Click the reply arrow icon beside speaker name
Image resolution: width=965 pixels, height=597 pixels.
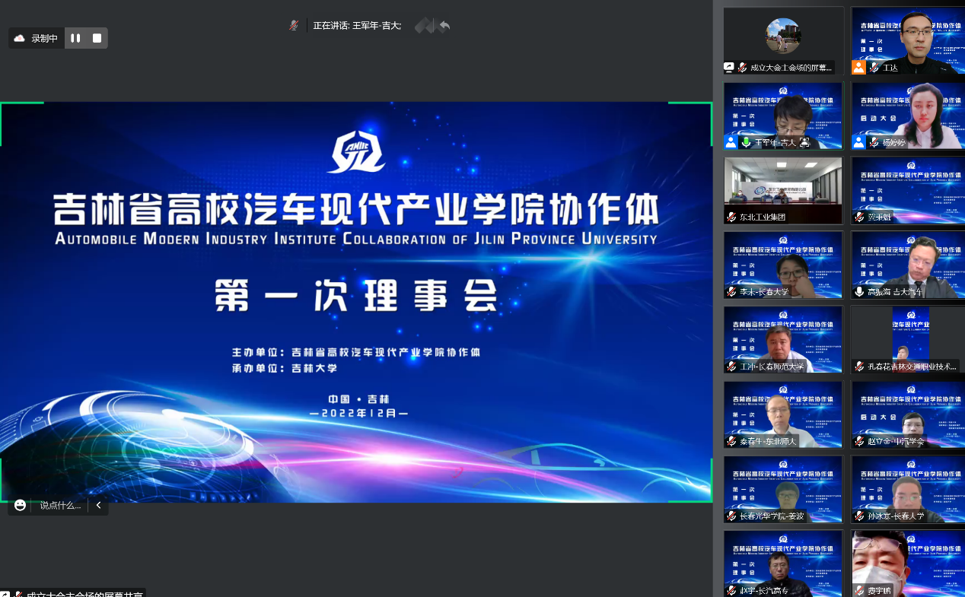click(x=444, y=26)
